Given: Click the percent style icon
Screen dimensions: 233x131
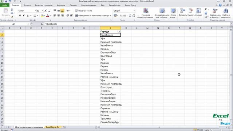Looking at the screenshot, I should pos(121,15).
